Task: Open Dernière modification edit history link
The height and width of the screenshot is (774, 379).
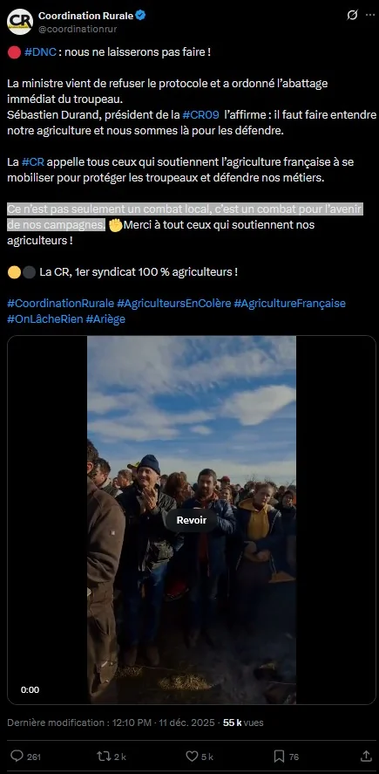Action: pyautogui.click(x=56, y=723)
